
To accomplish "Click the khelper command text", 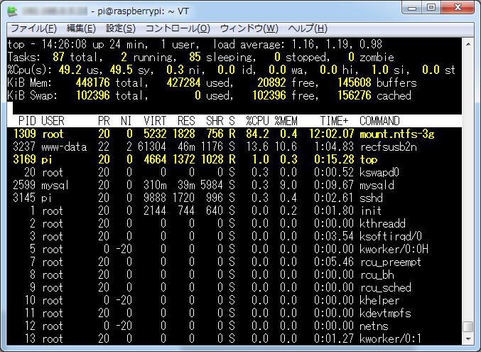I will [379, 300].
